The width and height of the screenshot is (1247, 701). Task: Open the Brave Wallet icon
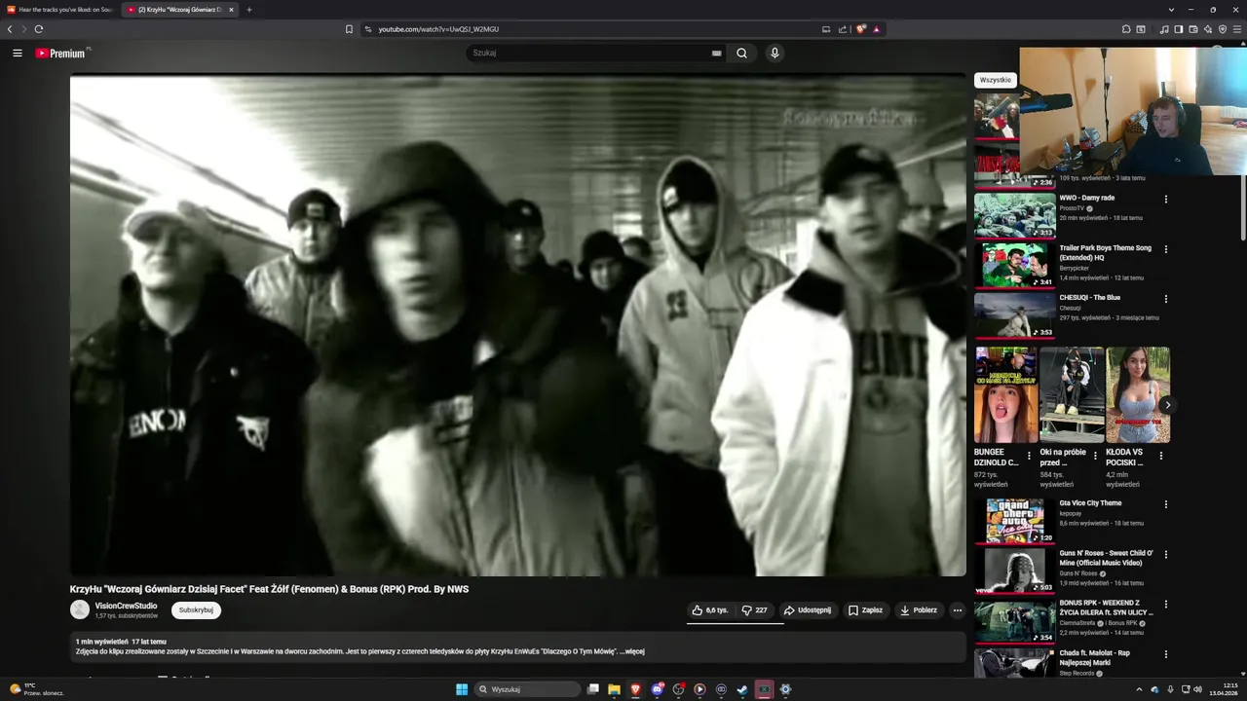point(1192,29)
